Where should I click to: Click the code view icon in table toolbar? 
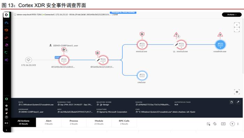tap(223, 124)
